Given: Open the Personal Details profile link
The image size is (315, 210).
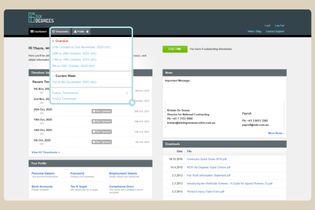Looking at the screenshot, I should click(x=43, y=173).
